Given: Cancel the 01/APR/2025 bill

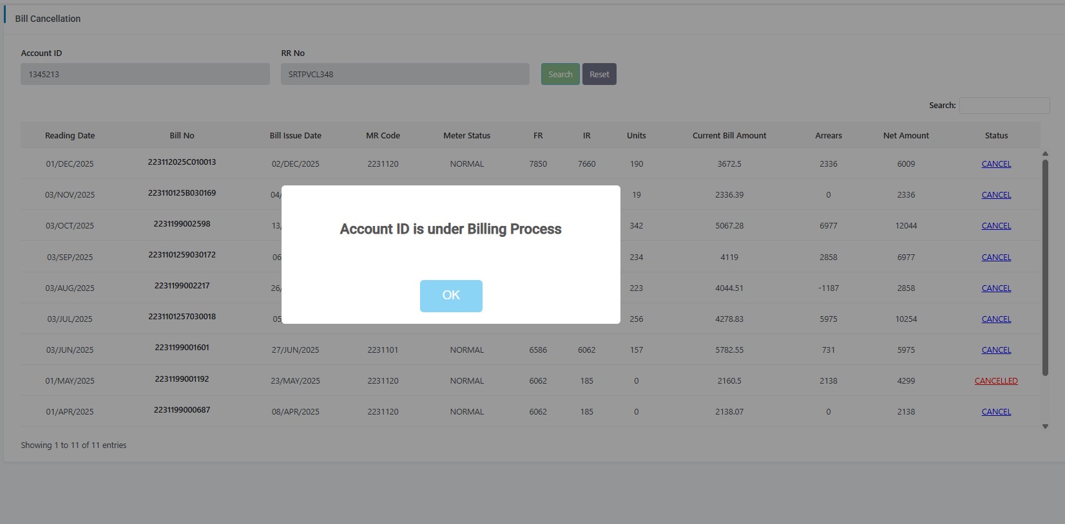Looking at the screenshot, I should pyautogui.click(x=995, y=412).
